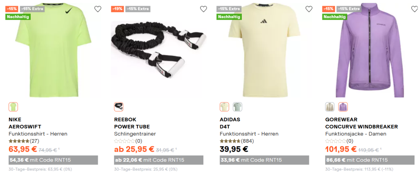Click the Reebok Power Tube title
The image size is (419, 173).
[132, 126]
